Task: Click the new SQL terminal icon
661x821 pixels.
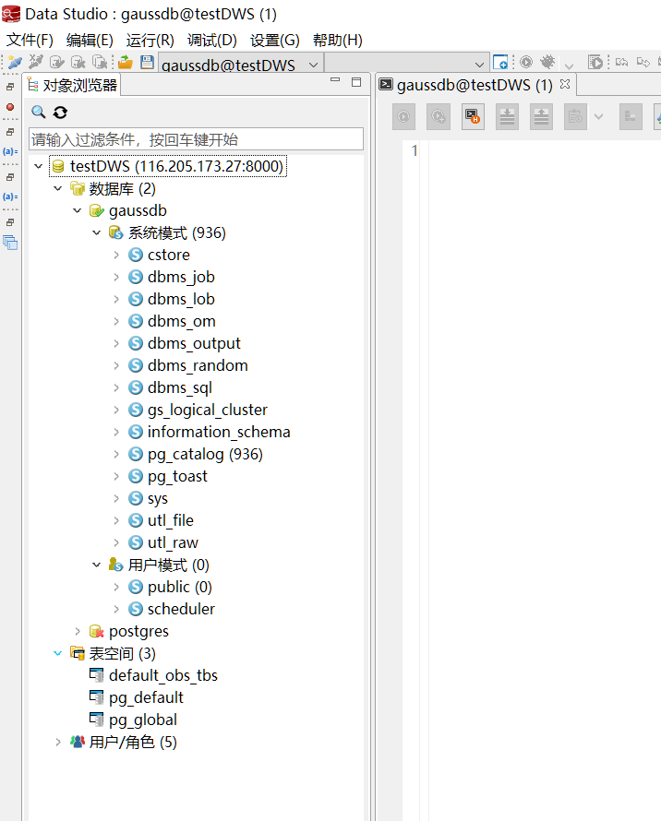Action: coord(500,63)
